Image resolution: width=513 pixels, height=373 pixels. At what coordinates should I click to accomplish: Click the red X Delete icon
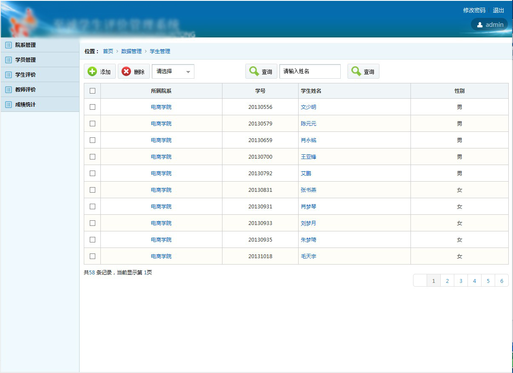[x=126, y=71]
